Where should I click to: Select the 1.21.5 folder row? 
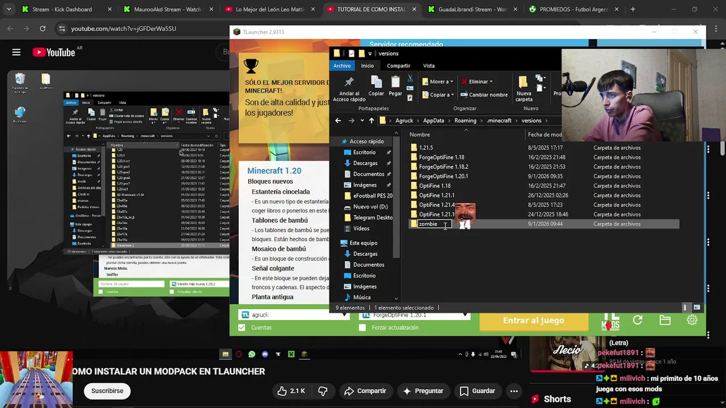(x=426, y=147)
